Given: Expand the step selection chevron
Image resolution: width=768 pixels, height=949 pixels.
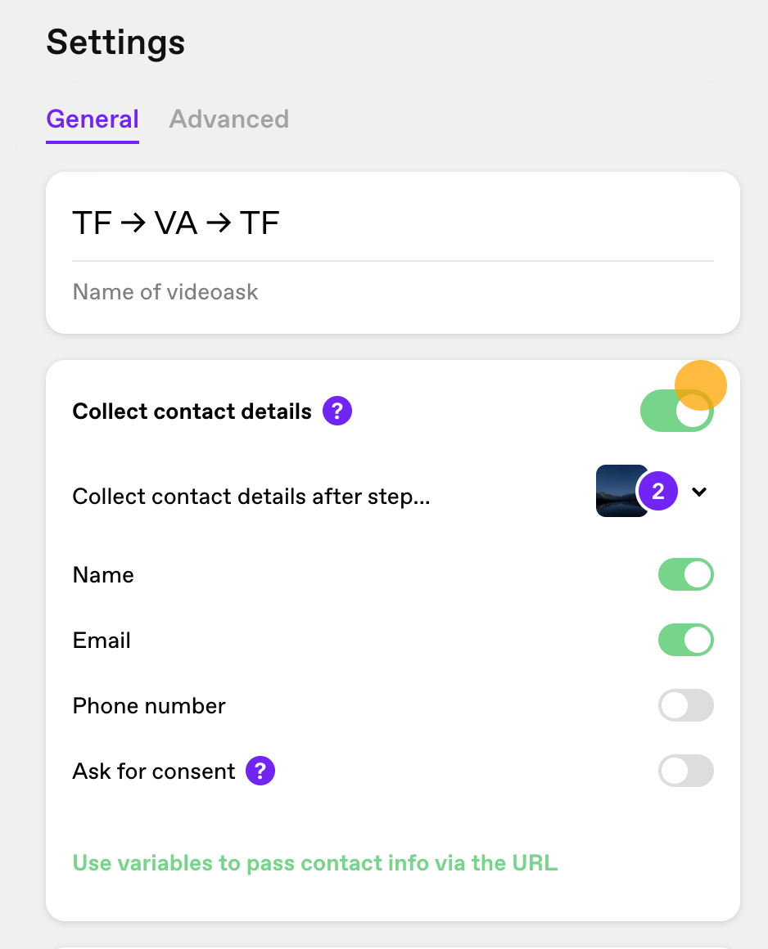Looking at the screenshot, I should 699,492.
